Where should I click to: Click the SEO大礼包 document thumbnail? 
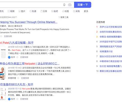click(x=3, y=94)
